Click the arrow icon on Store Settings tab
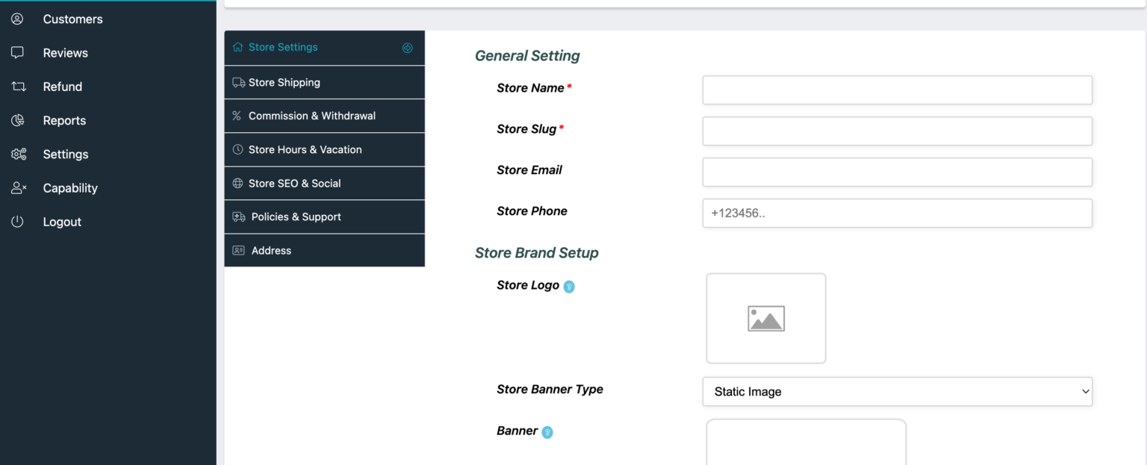1147x465 pixels. coord(408,48)
